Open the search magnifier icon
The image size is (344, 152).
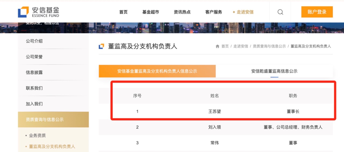pos(280,12)
